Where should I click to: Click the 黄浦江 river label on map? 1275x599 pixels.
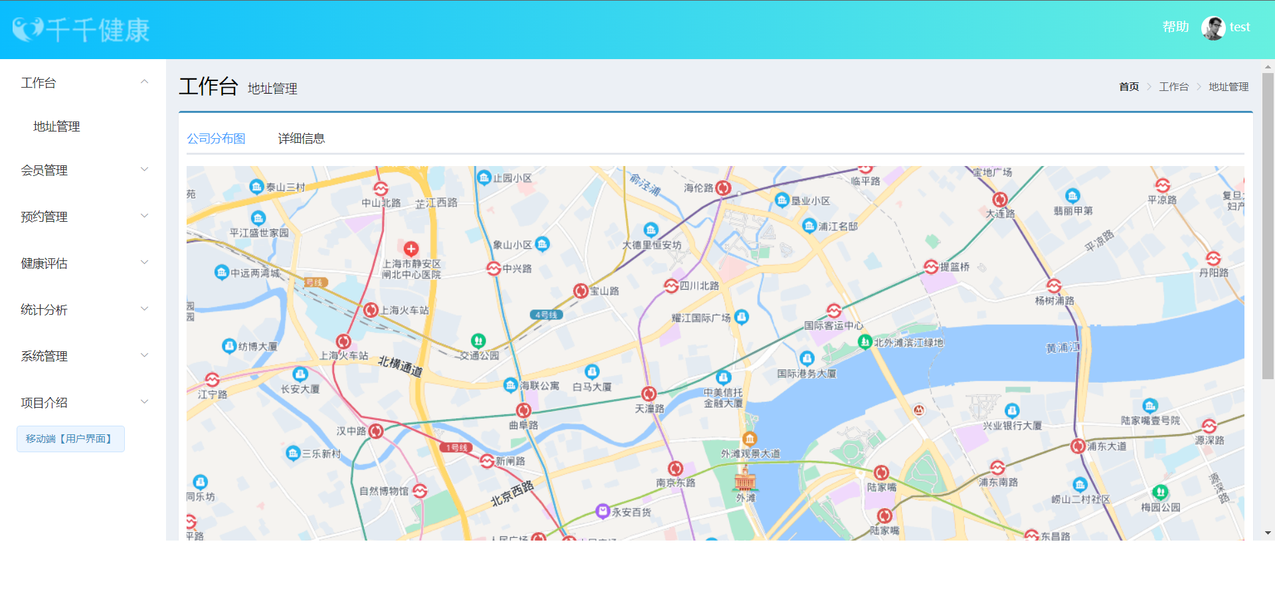coord(1063,347)
